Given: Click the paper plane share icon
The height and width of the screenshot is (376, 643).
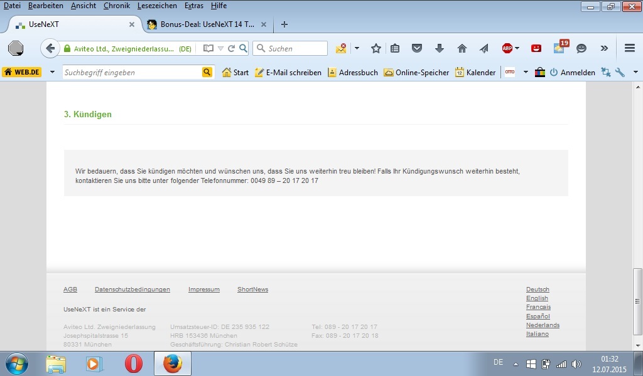Looking at the screenshot, I should point(484,48).
